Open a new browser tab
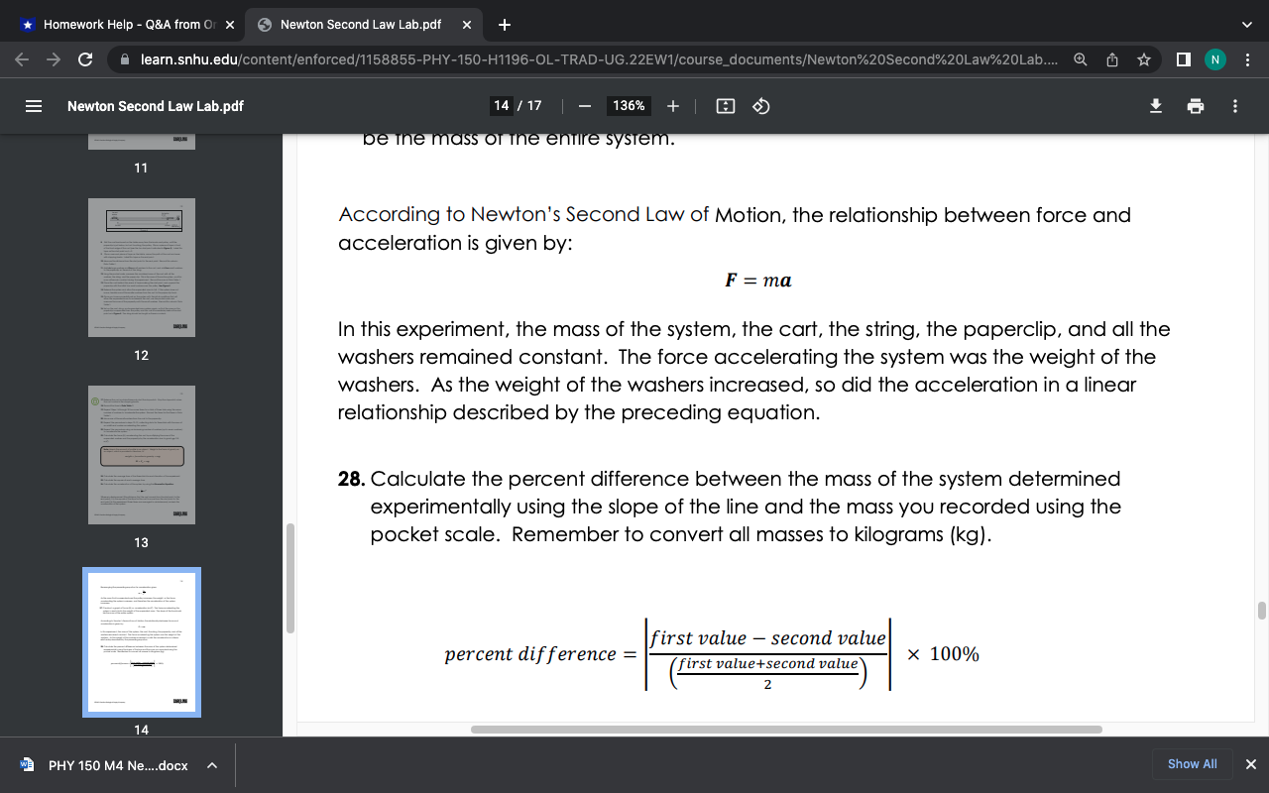This screenshot has width=1269, height=793. tap(505, 24)
